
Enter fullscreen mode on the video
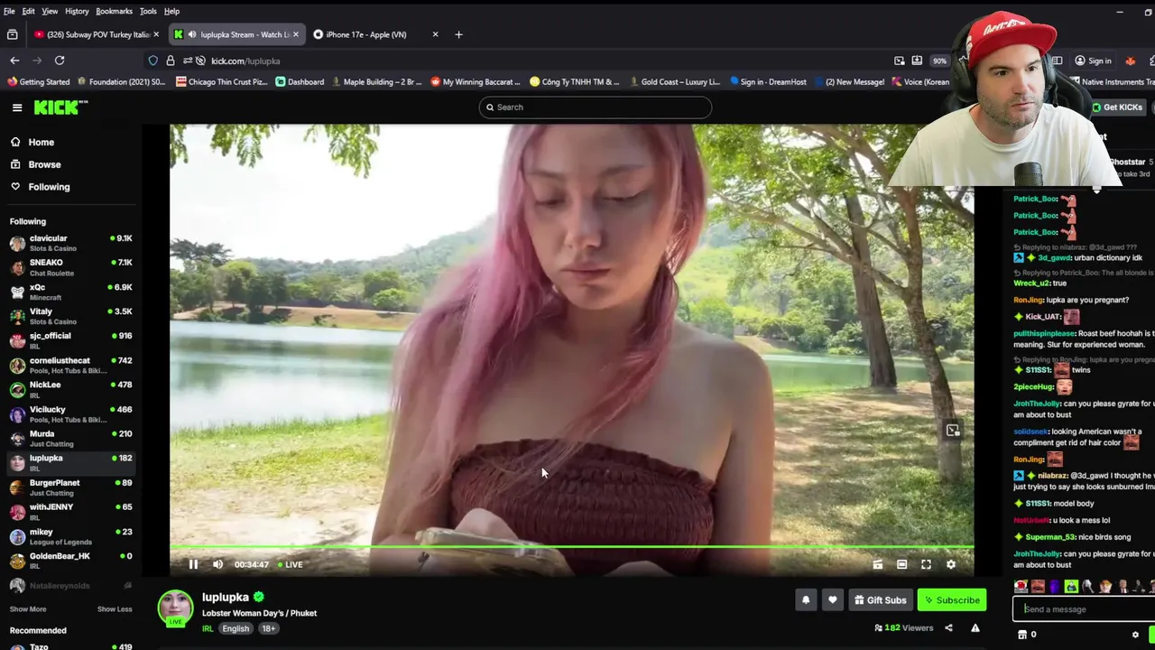point(926,564)
